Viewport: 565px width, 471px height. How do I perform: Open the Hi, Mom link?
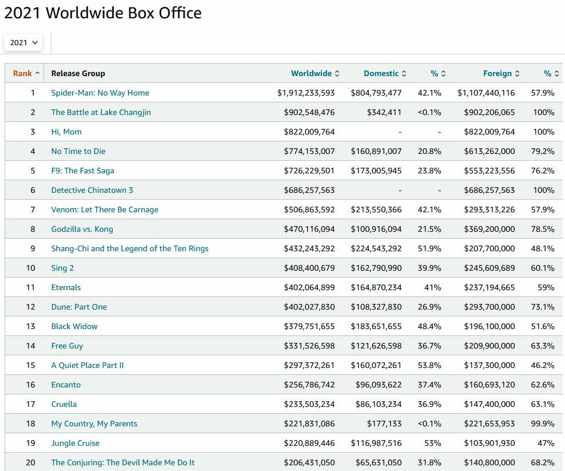pyautogui.click(x=66, y=132)
